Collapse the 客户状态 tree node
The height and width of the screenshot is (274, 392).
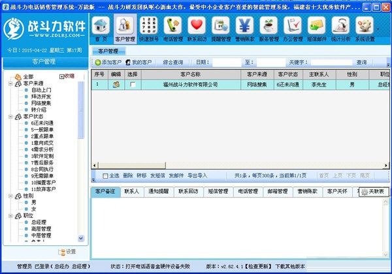coord(10,117)
